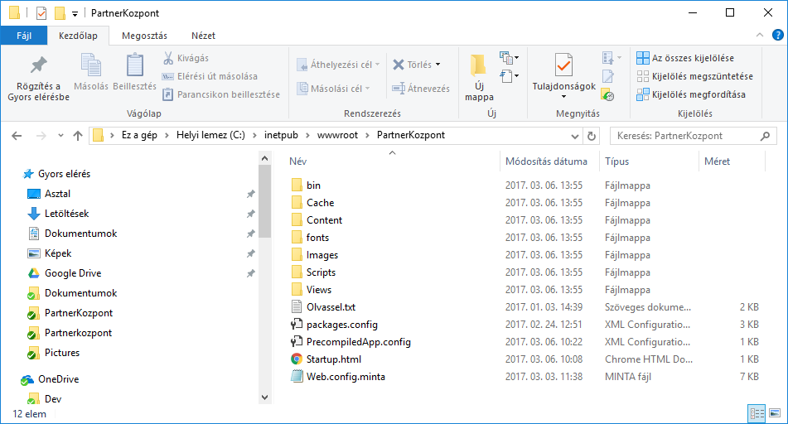Click the Pin to Quick access icon
The width and height of the screenshot is (788, 424).
tap(38, 66)
